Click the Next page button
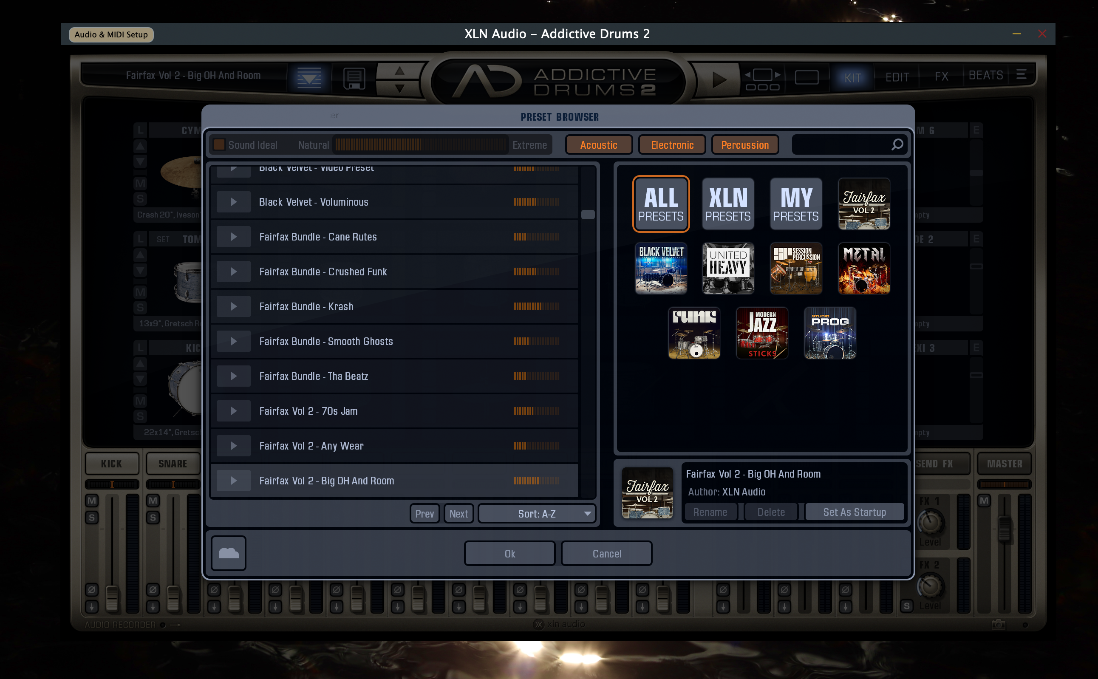 pyautogui.click(x=458, y=514)
